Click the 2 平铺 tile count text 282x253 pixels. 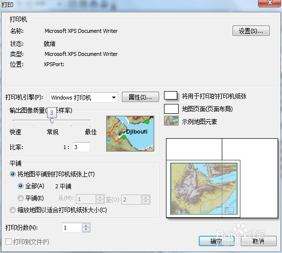click(63, 186)
